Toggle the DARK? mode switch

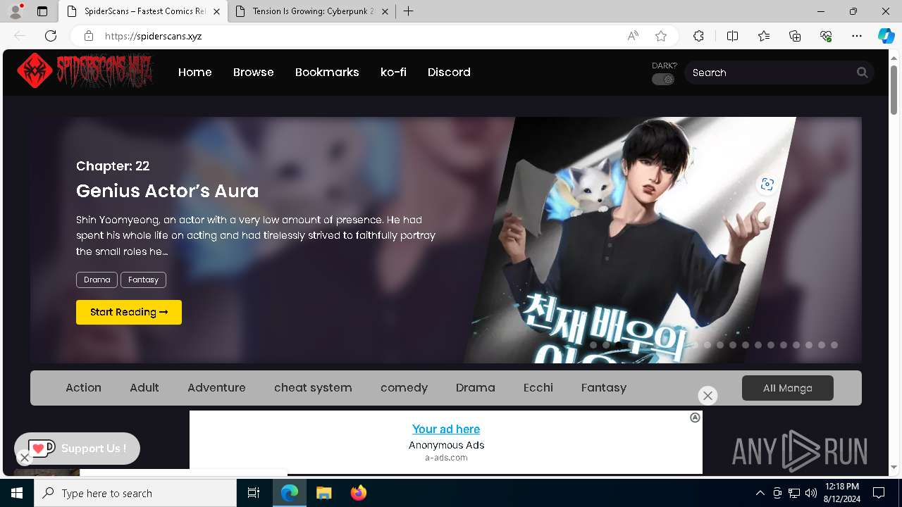[x=663, y=79]
